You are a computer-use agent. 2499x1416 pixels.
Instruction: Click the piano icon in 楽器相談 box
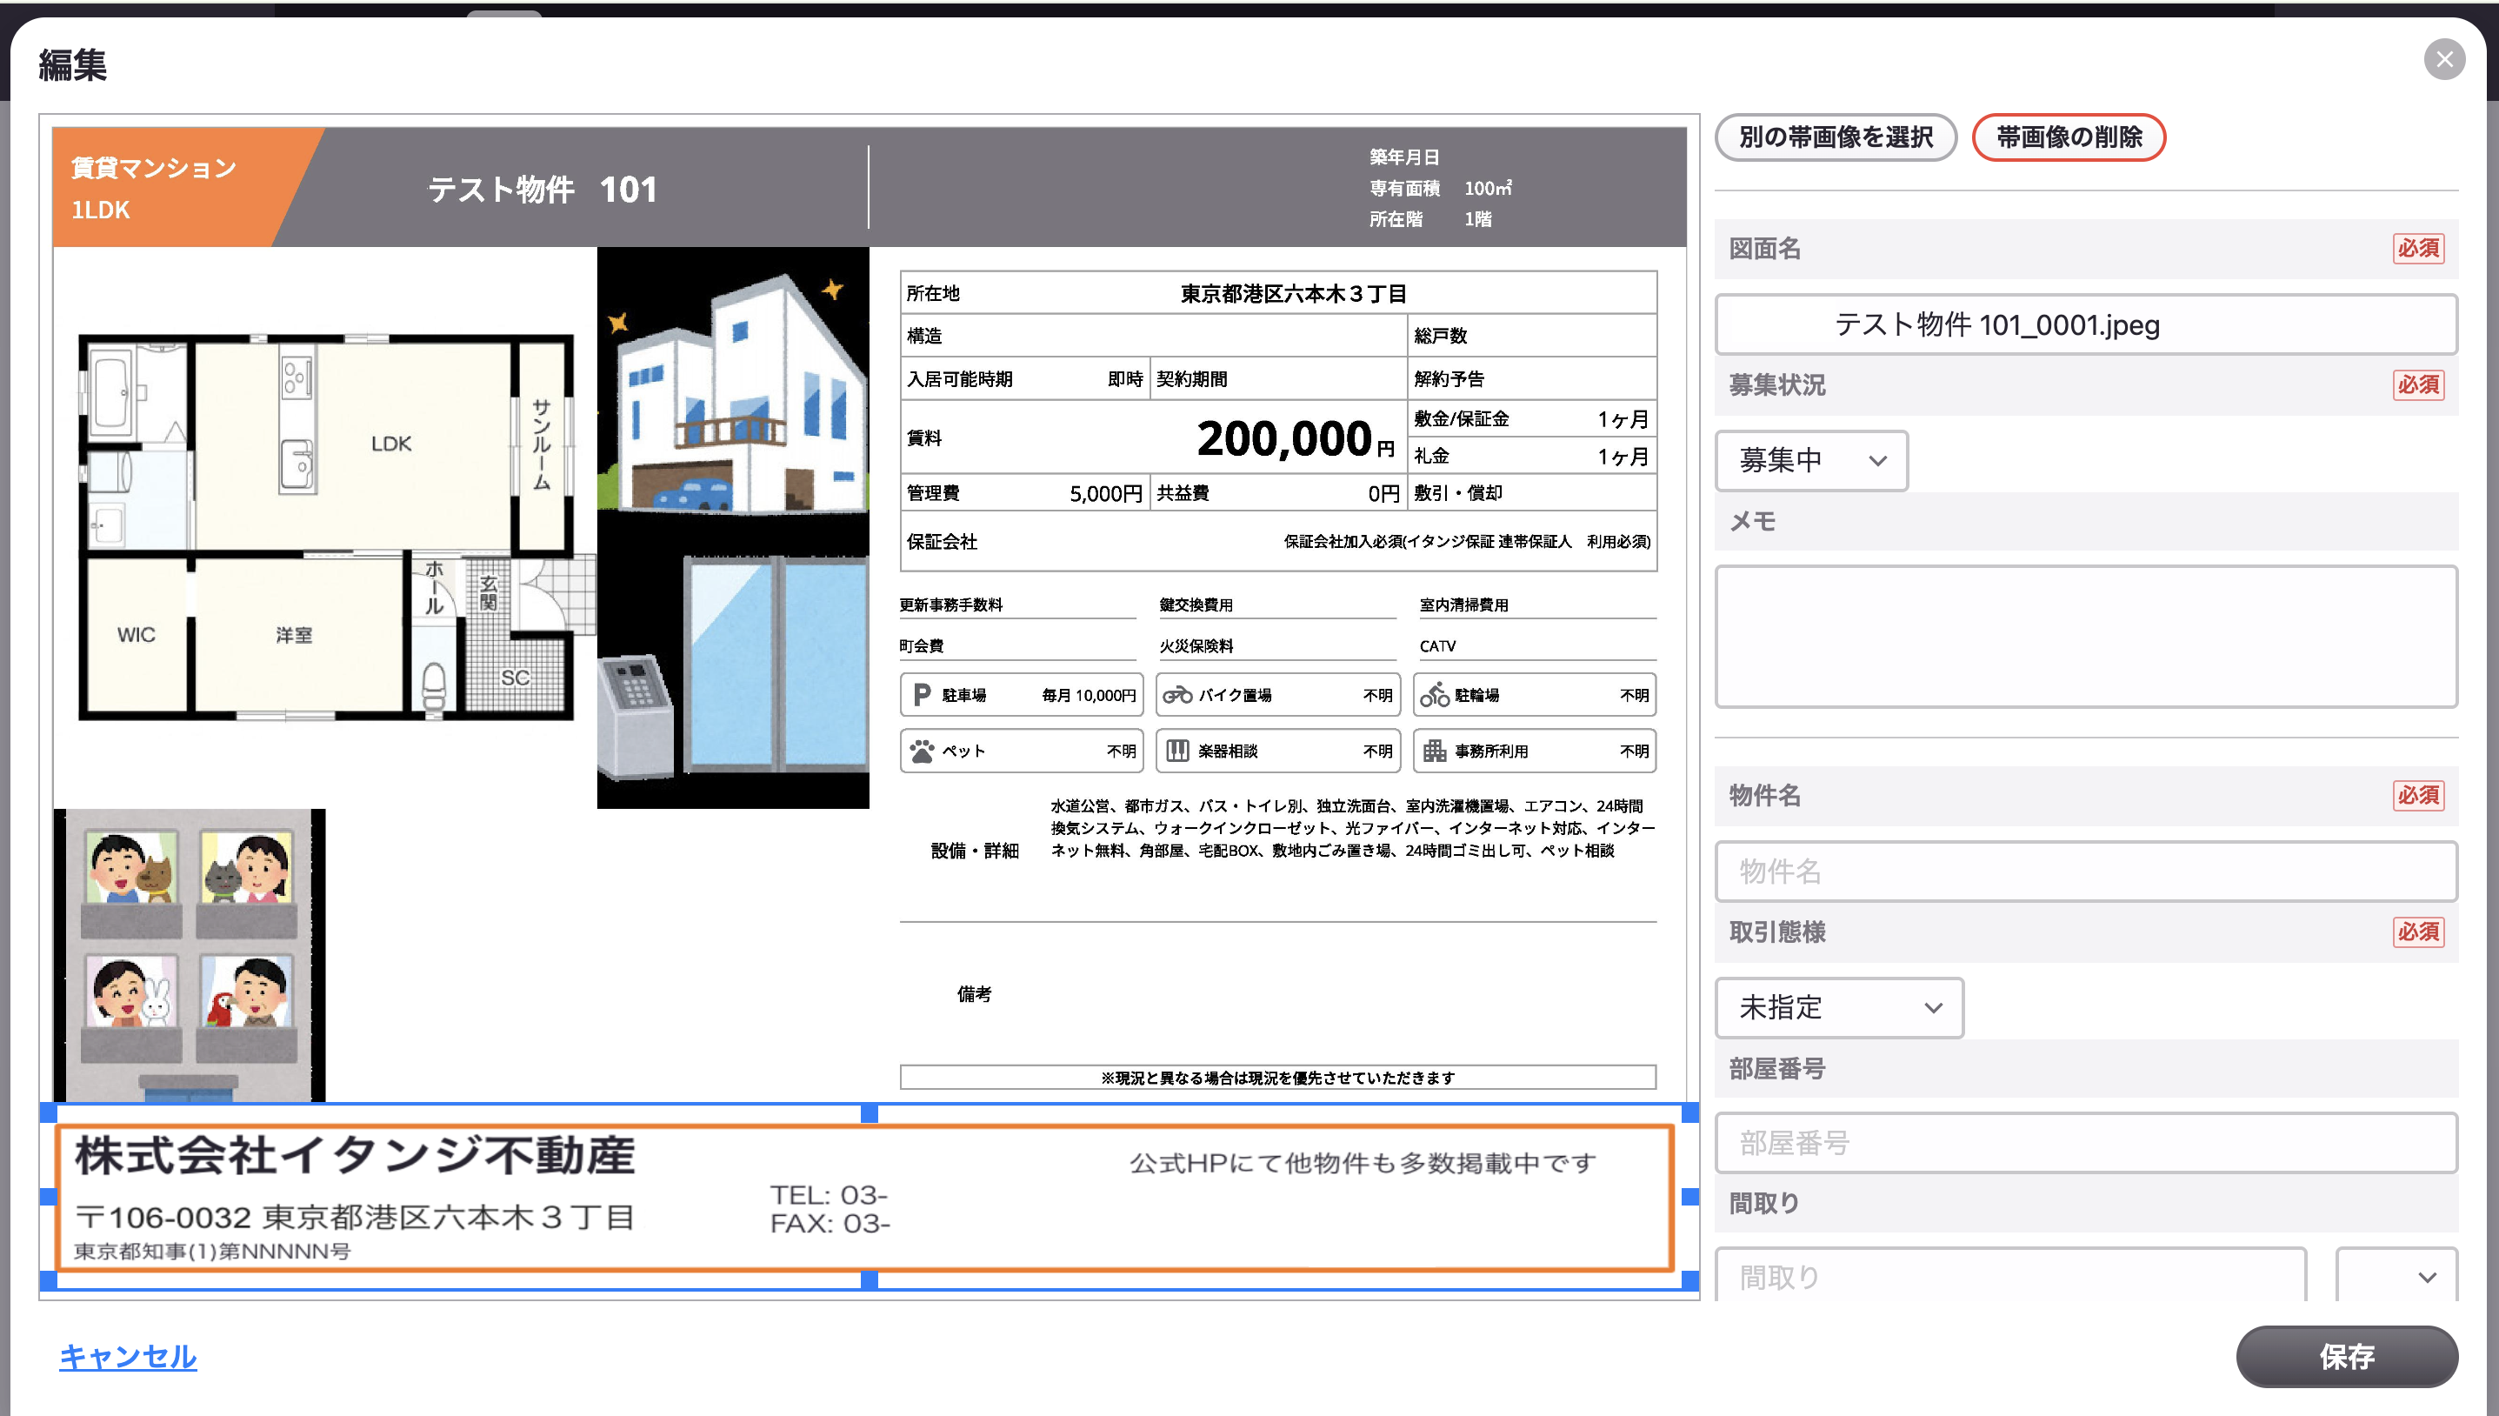[1177, 751]
